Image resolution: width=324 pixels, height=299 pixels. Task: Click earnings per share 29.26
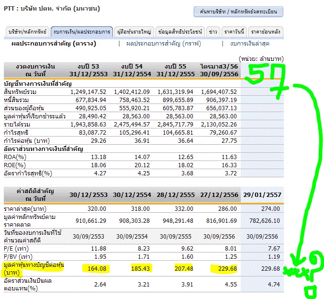click(99, 141)
